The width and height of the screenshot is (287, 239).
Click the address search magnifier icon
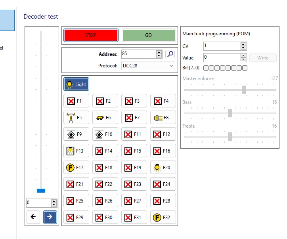[x=170, y=54]
